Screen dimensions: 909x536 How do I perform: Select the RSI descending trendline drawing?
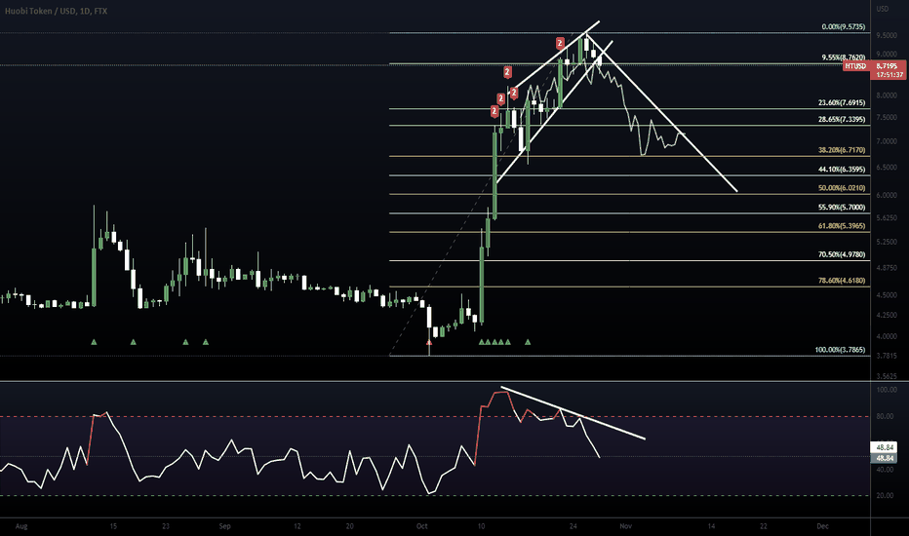point(573,412)
